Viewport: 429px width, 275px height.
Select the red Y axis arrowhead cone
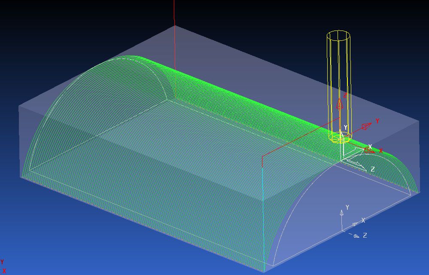pos(367,126)
